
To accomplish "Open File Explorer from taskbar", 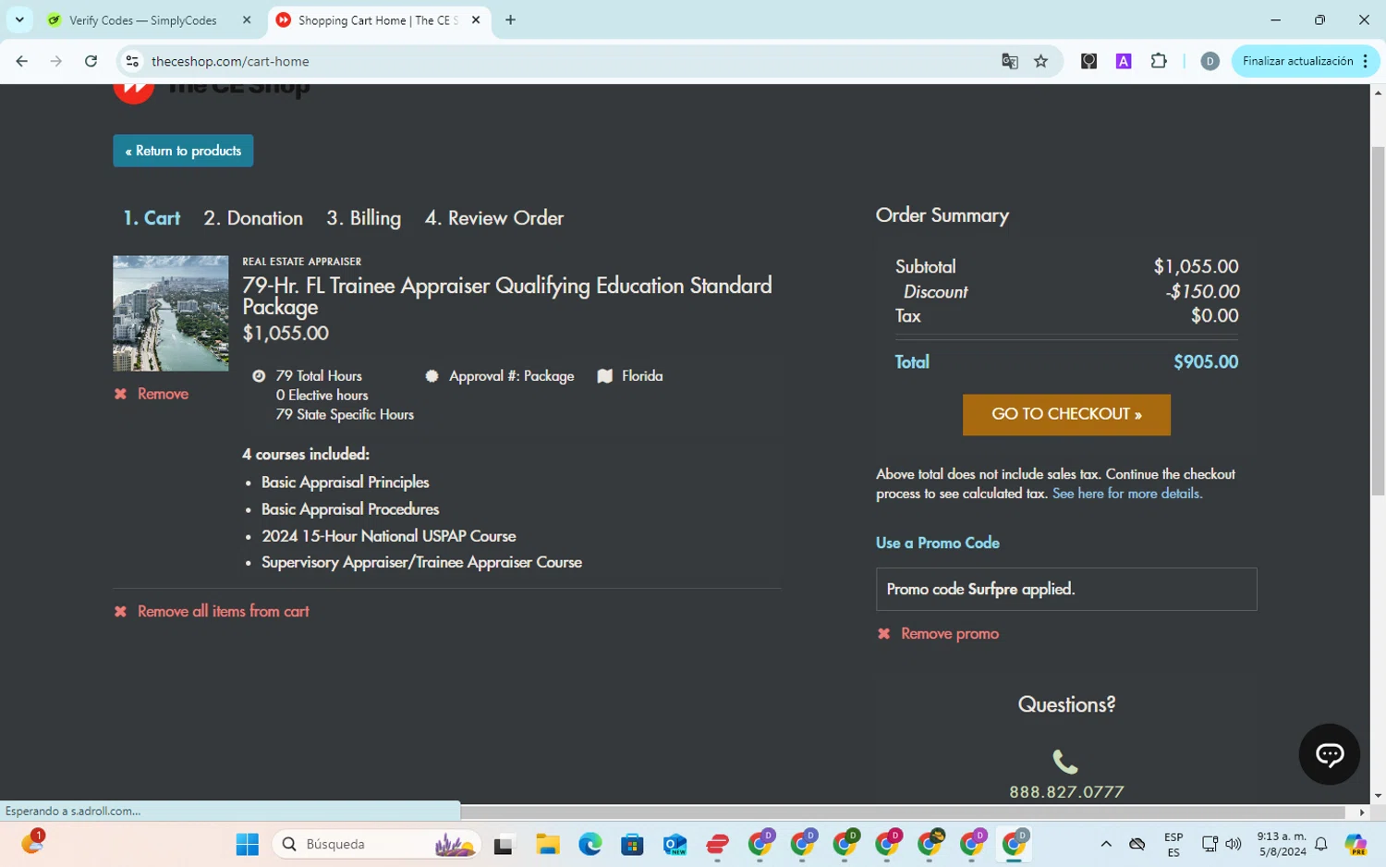I will [x=548, y=844].
